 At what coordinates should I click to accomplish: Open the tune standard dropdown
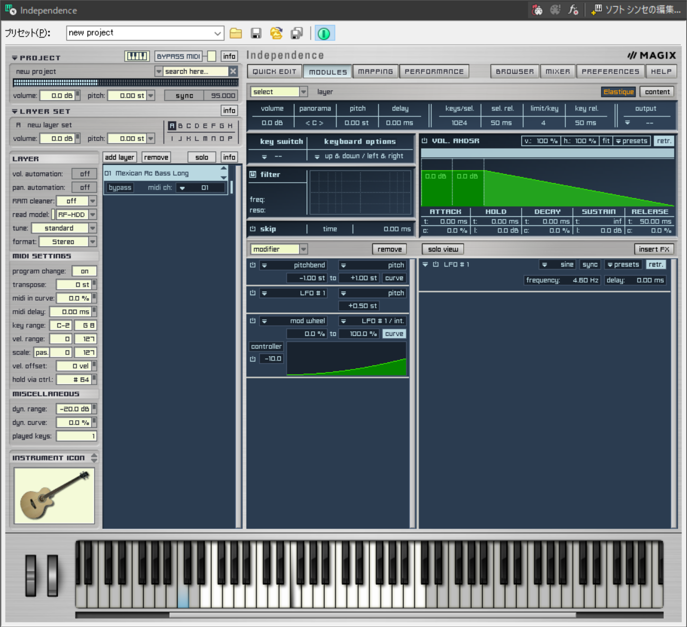(92, 228)
